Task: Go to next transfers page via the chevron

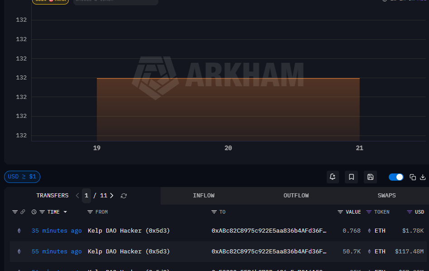Action: point(111,195)
